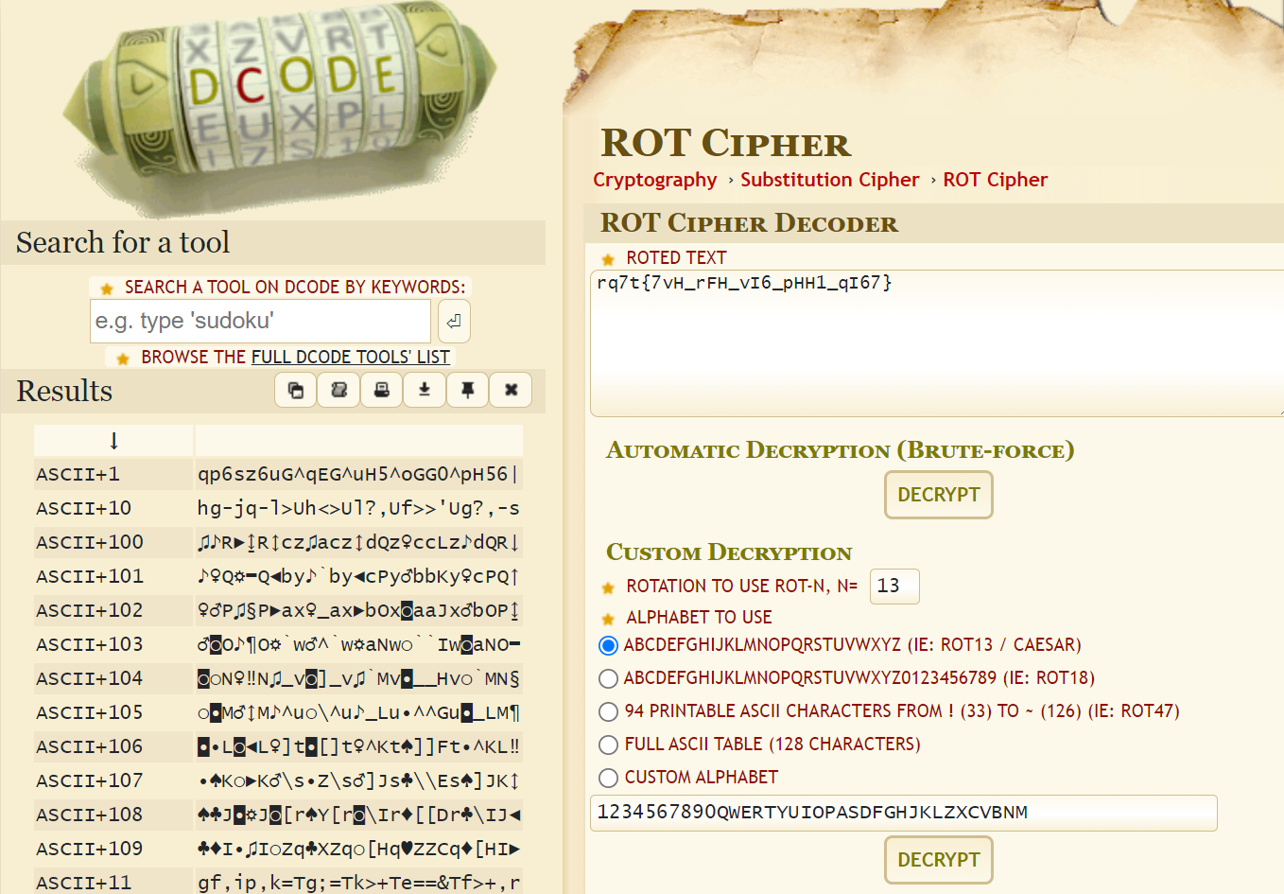Choose 94 printable ASCII characters ROT47 option
The width and height of the screenshot is (1284, 894).
tap(608, 711)
